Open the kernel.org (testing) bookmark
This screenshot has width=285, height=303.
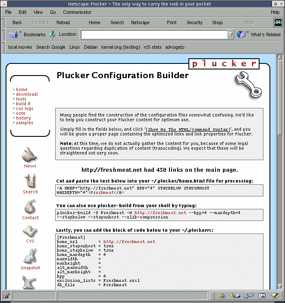click(121, 47)
